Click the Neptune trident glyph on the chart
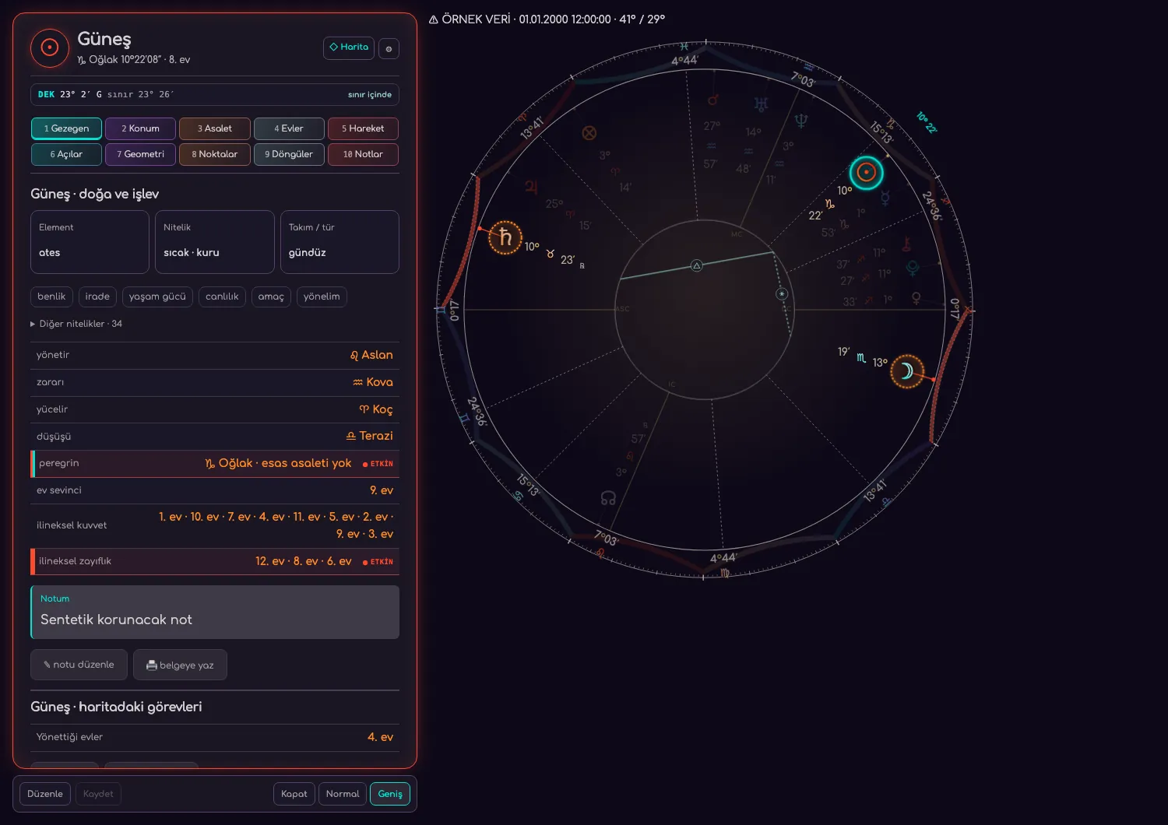This screenshot has height=825, width=1168. [800, 121]
